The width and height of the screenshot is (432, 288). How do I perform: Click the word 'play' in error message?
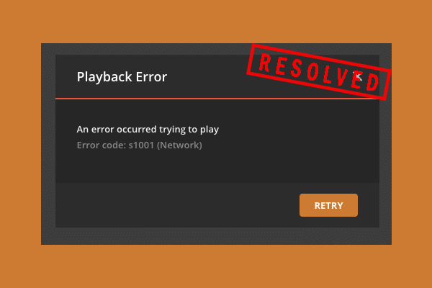coord(210,130)
